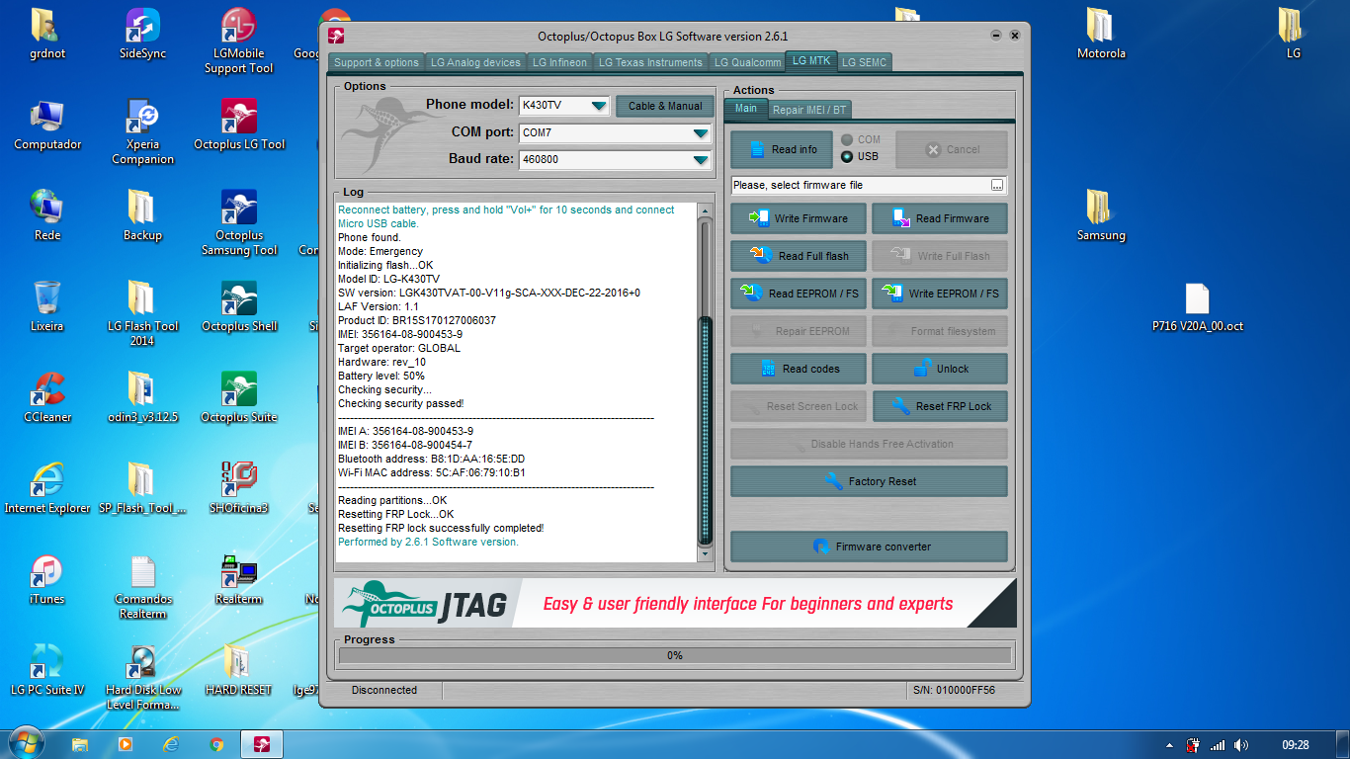Image resolution: width=1350 pixels, height=759 pixels.
Task: Click the Reset FRP Lock button
Action: click(x=940, y=406)
